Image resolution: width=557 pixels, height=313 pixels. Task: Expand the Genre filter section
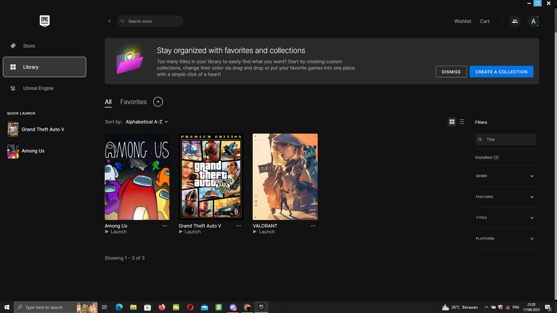click(505, 176)
